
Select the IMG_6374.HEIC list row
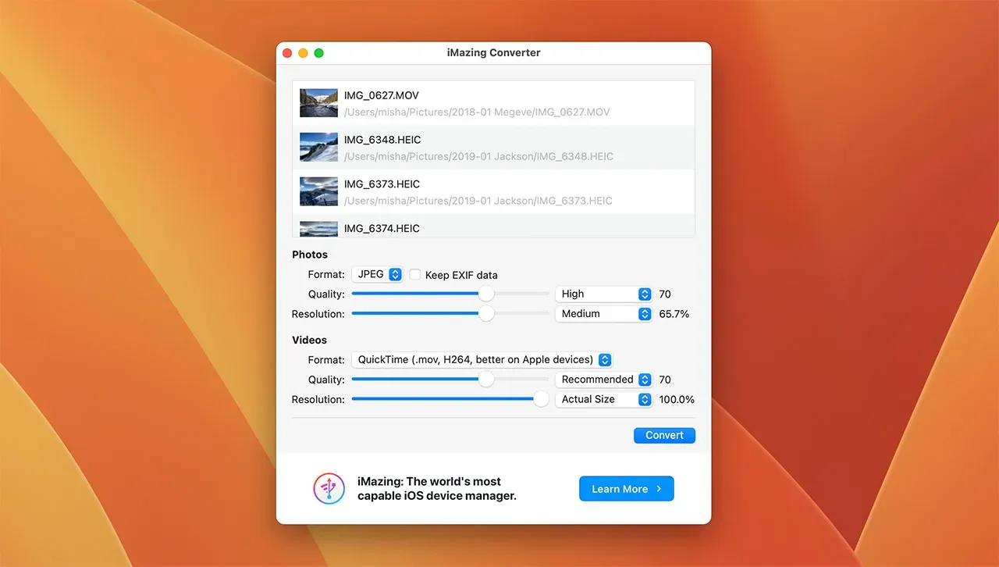click(x=493, y=229)
